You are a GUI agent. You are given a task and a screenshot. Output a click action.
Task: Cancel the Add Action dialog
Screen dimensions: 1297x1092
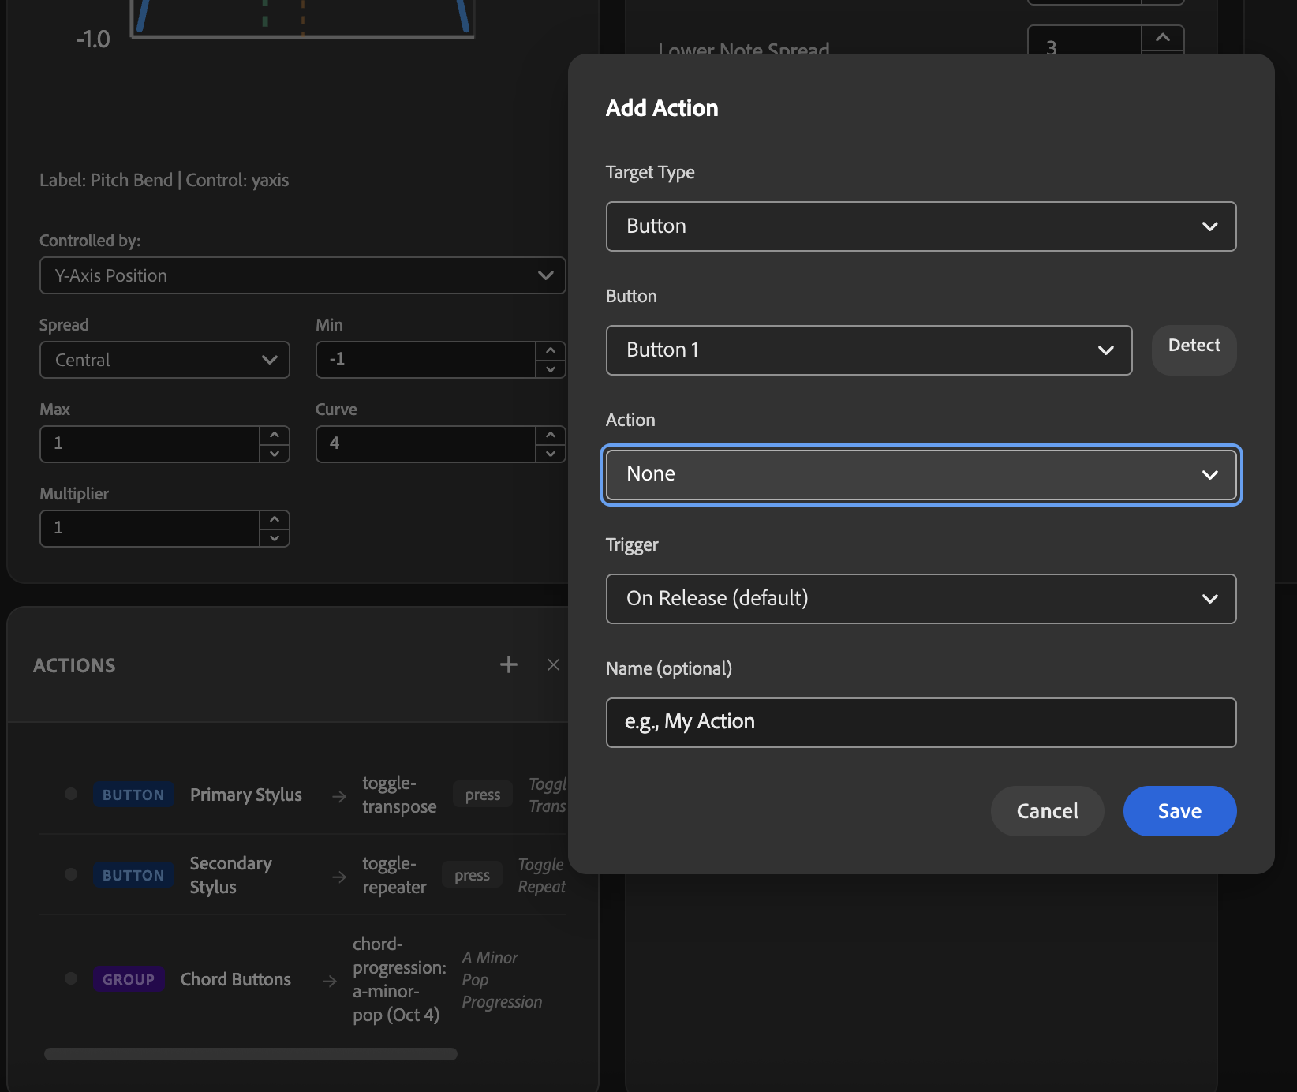click(1046, 811)
